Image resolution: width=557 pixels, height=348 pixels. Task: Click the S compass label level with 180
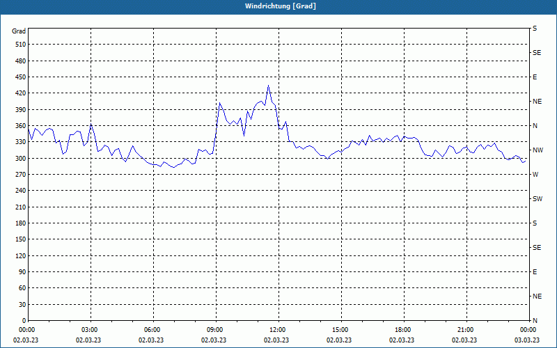[535, 223]
